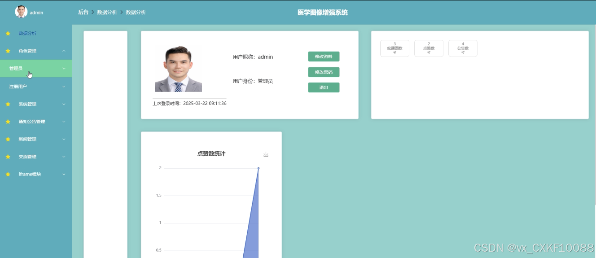596x258 pixels.
Task: Click the arrow icon in 公告数 card
Action: (x=463, y=52)
